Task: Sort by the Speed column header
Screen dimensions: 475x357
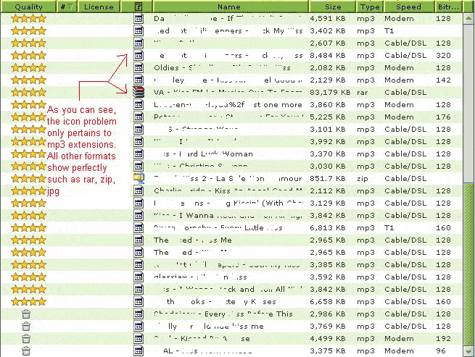Action: point(408,6)
